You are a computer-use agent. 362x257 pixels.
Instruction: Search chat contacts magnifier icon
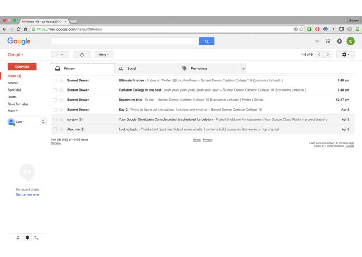point(43,122)
